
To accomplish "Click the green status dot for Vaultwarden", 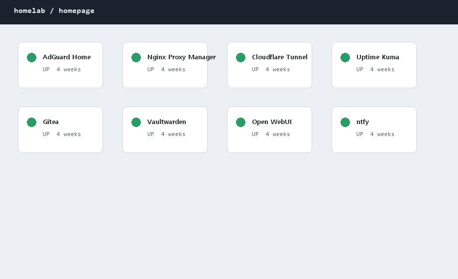I will (x=136, y=122).
